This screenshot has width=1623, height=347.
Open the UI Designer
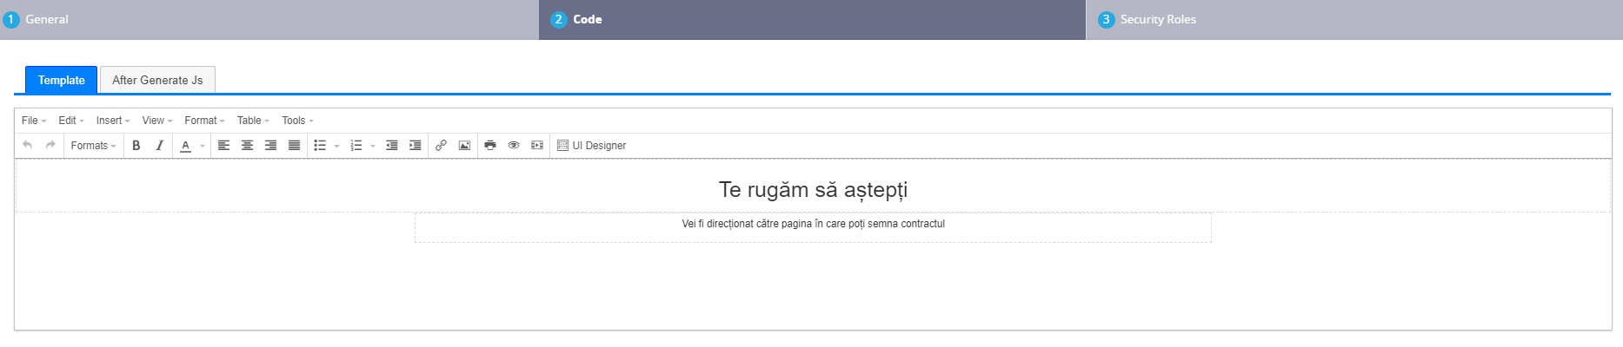click(592, 146)
